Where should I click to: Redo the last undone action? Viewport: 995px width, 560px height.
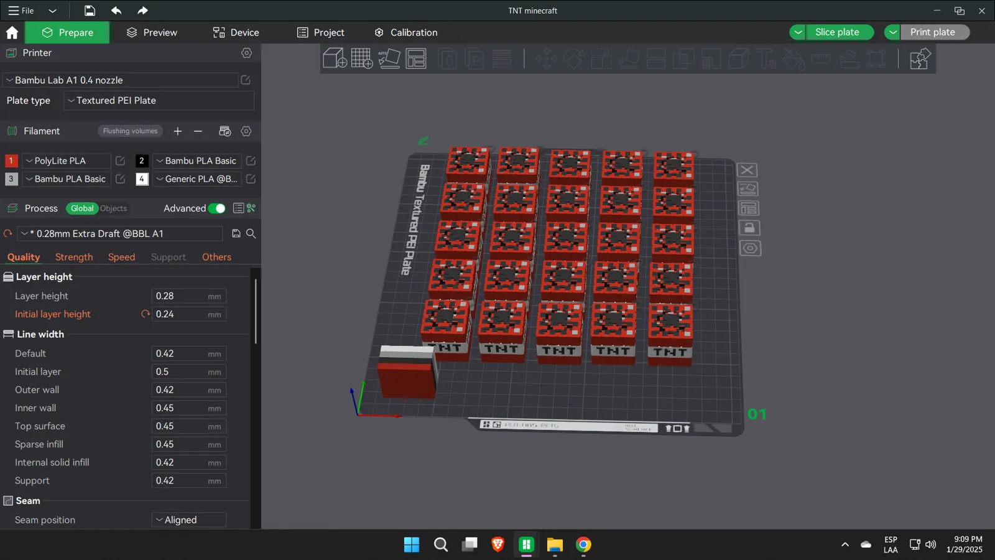142,11
